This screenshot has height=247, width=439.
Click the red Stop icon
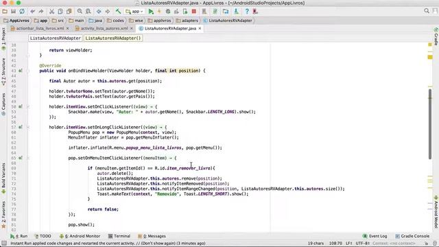pyautogui.click(x=193, y=12)
